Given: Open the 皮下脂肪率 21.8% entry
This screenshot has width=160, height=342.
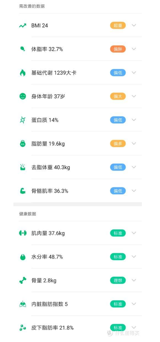Looking at the screenshot, I should point(80,327).
